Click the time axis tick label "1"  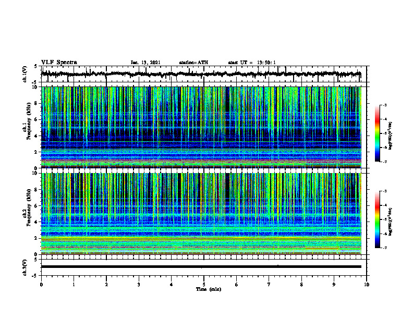(74, 285)
